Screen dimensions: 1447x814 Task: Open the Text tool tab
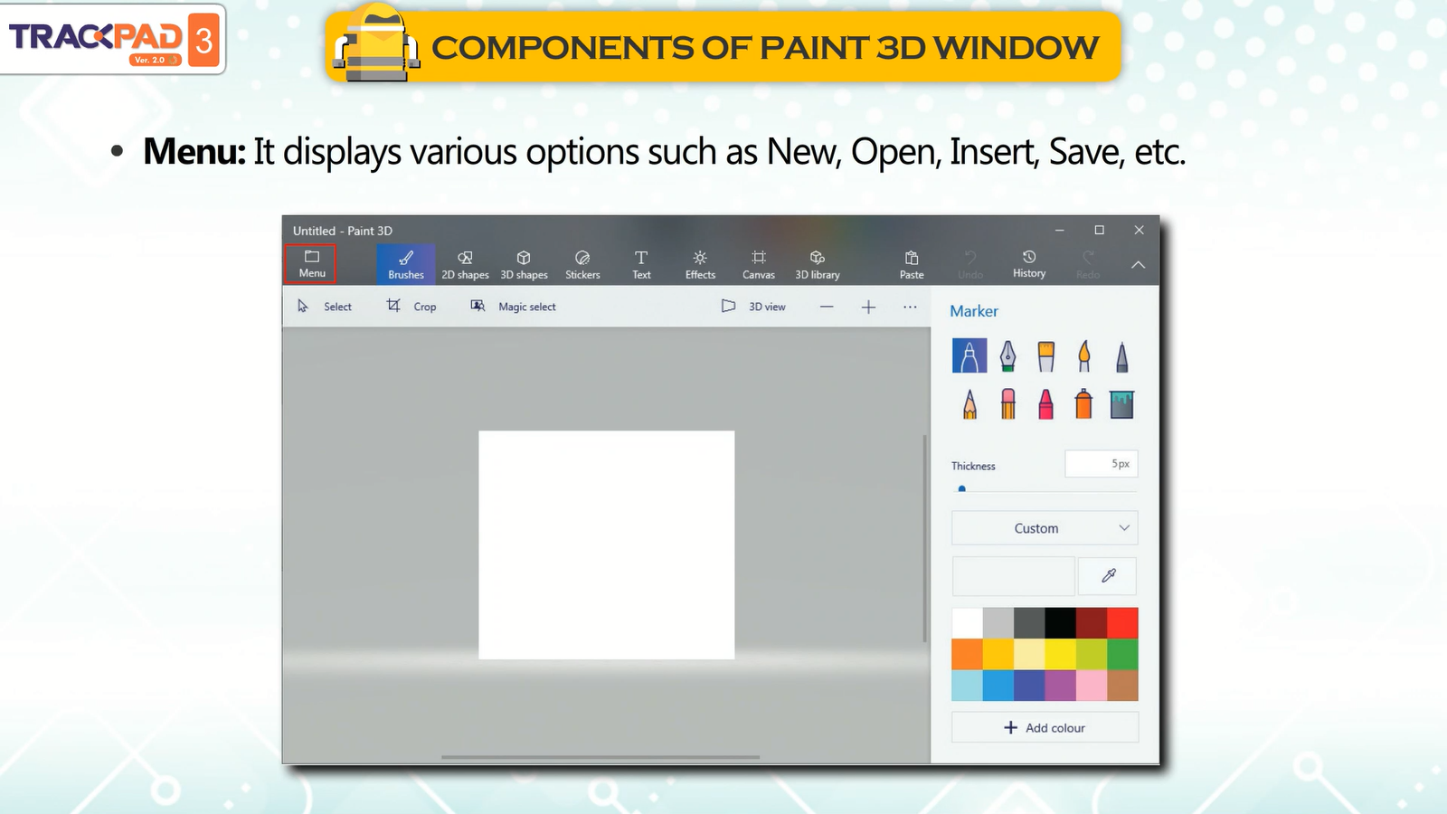point(641,264)
